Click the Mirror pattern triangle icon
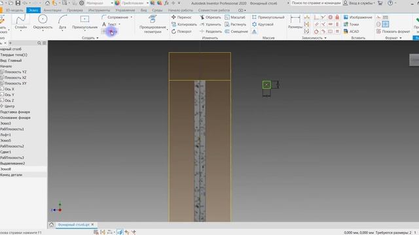 point(254,32)
